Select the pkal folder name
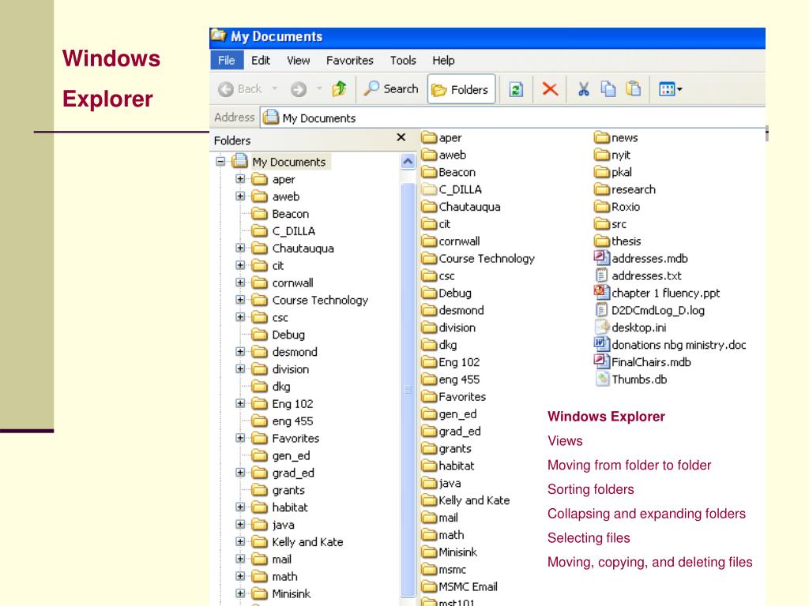The image size is (809, 606). click(x=622, y=172)
